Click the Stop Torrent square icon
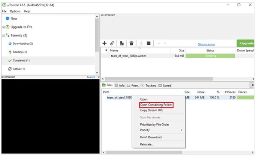 pos(149,43)
